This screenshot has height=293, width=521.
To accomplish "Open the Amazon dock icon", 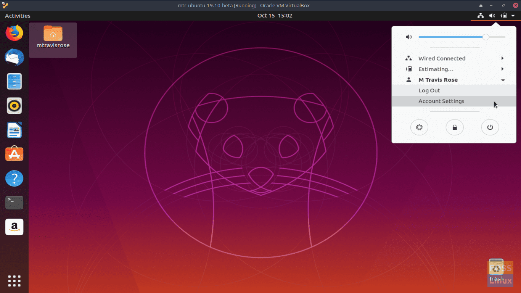I will (14, 227).
